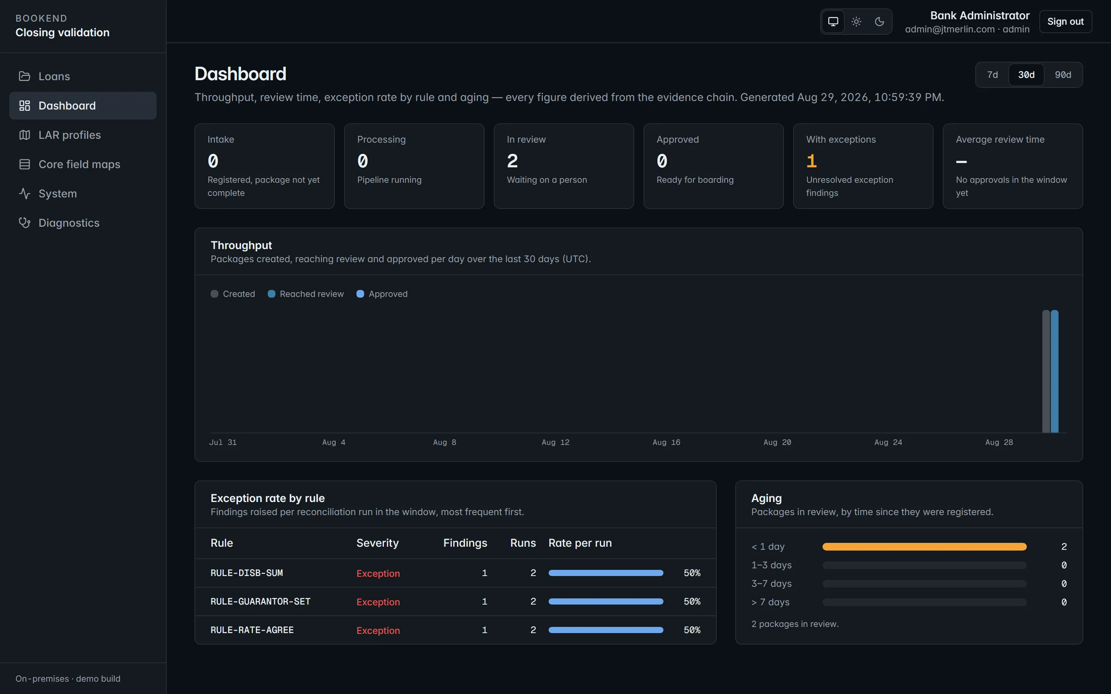The image size is (1111, 694).
Task: Select the system theme monitor icon
Action: pos(833,22)
